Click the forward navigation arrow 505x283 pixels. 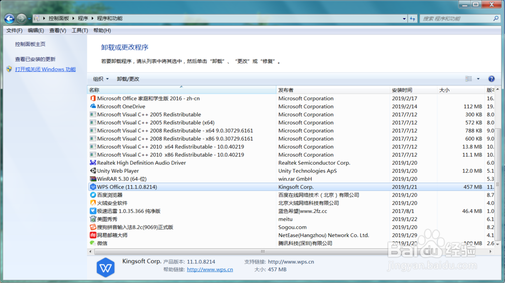(21, 19)
